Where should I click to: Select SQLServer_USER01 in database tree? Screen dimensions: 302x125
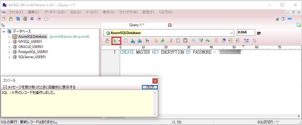pos(32,57)
